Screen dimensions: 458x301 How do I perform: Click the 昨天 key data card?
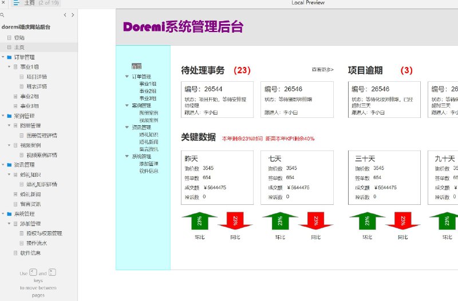218,177
